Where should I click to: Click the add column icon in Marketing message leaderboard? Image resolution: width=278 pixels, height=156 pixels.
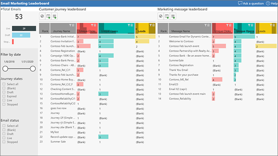click(167, 16)
